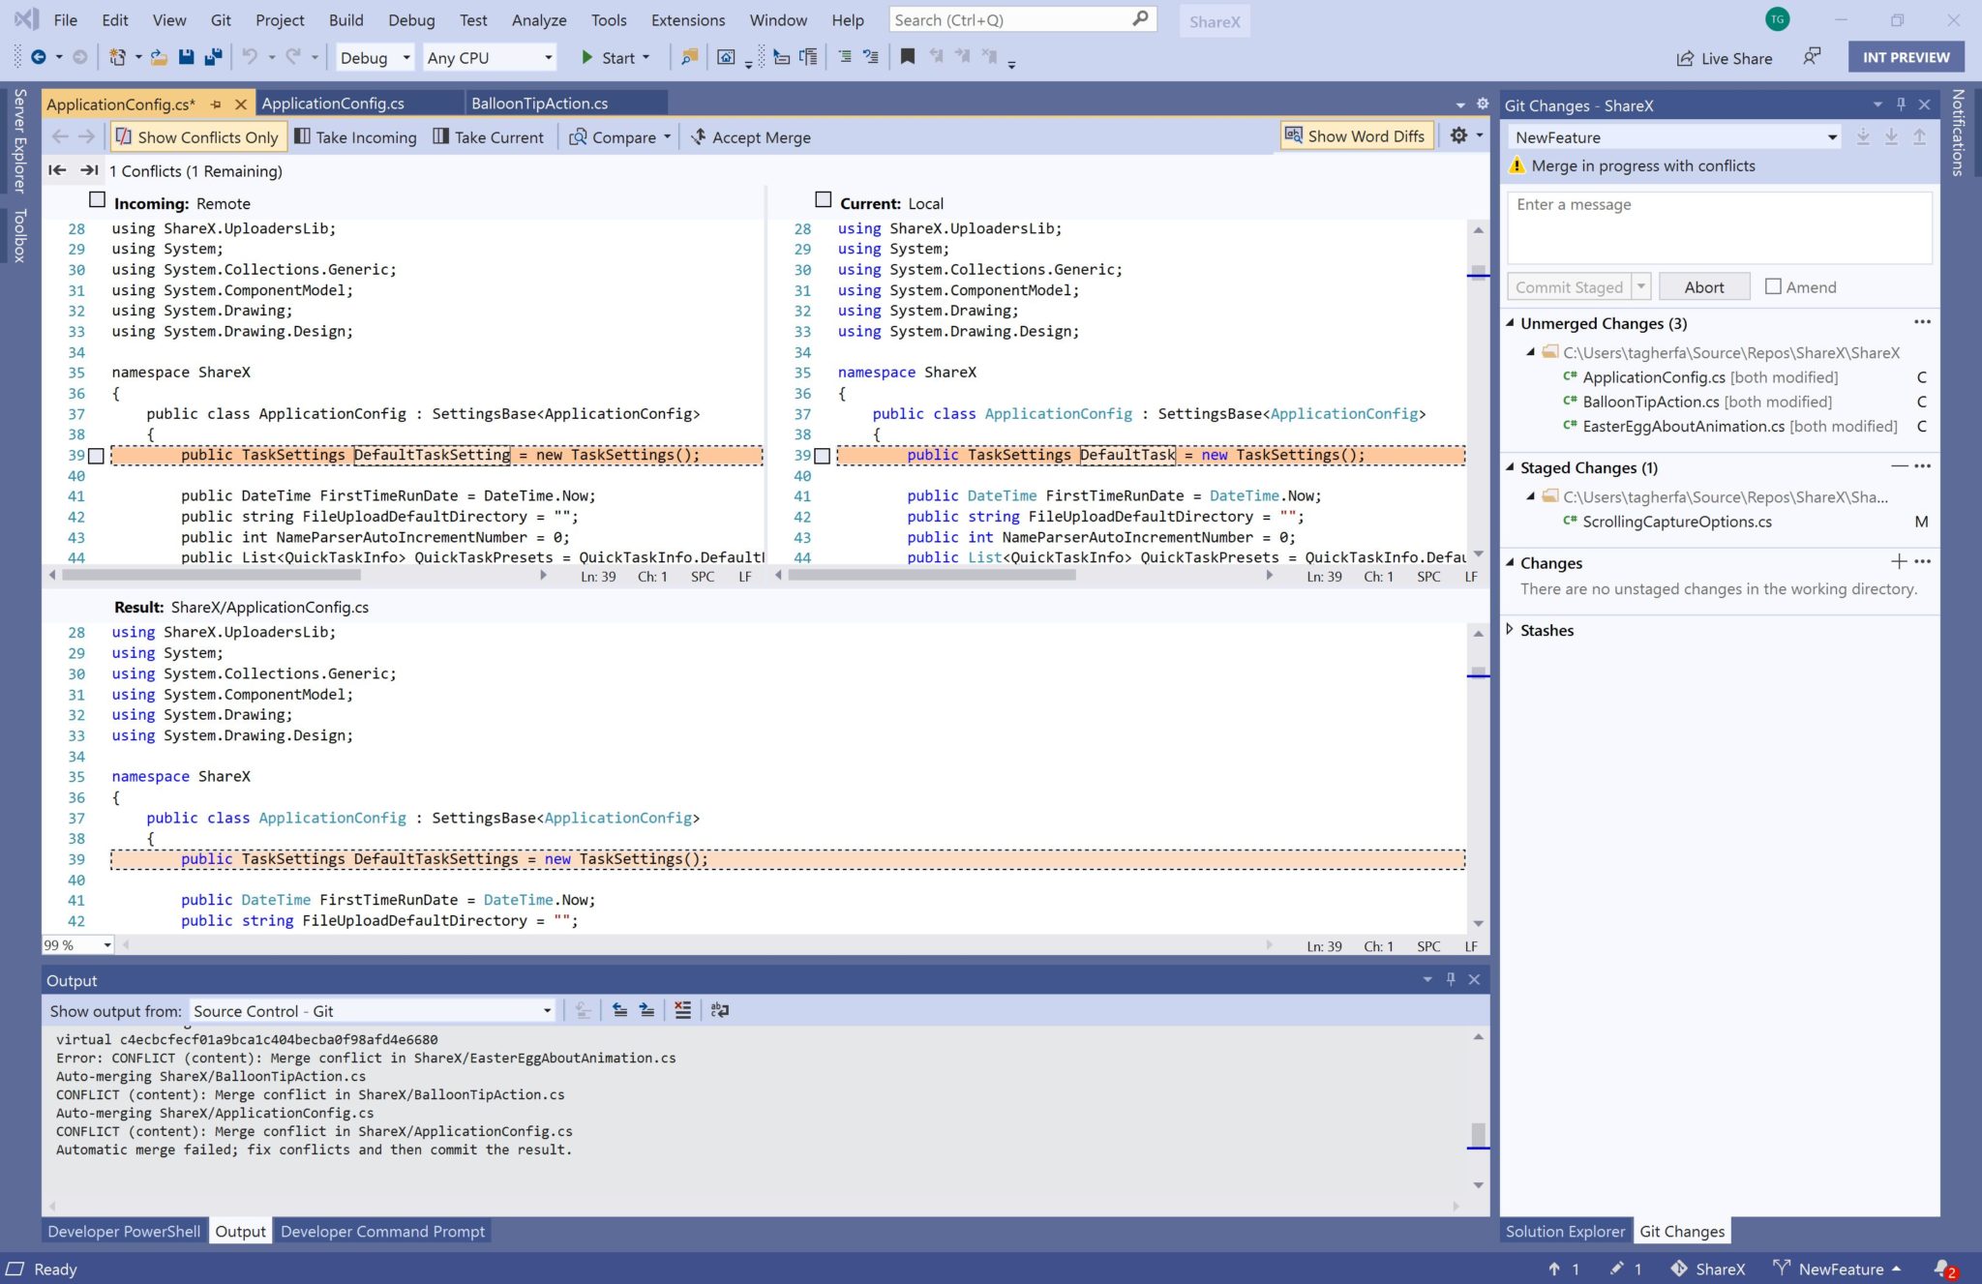The height and width of the screenshot is (1284, 1982).
Task: Click the Abort button
Action: pyautogui.click(x=1703, y=286)
